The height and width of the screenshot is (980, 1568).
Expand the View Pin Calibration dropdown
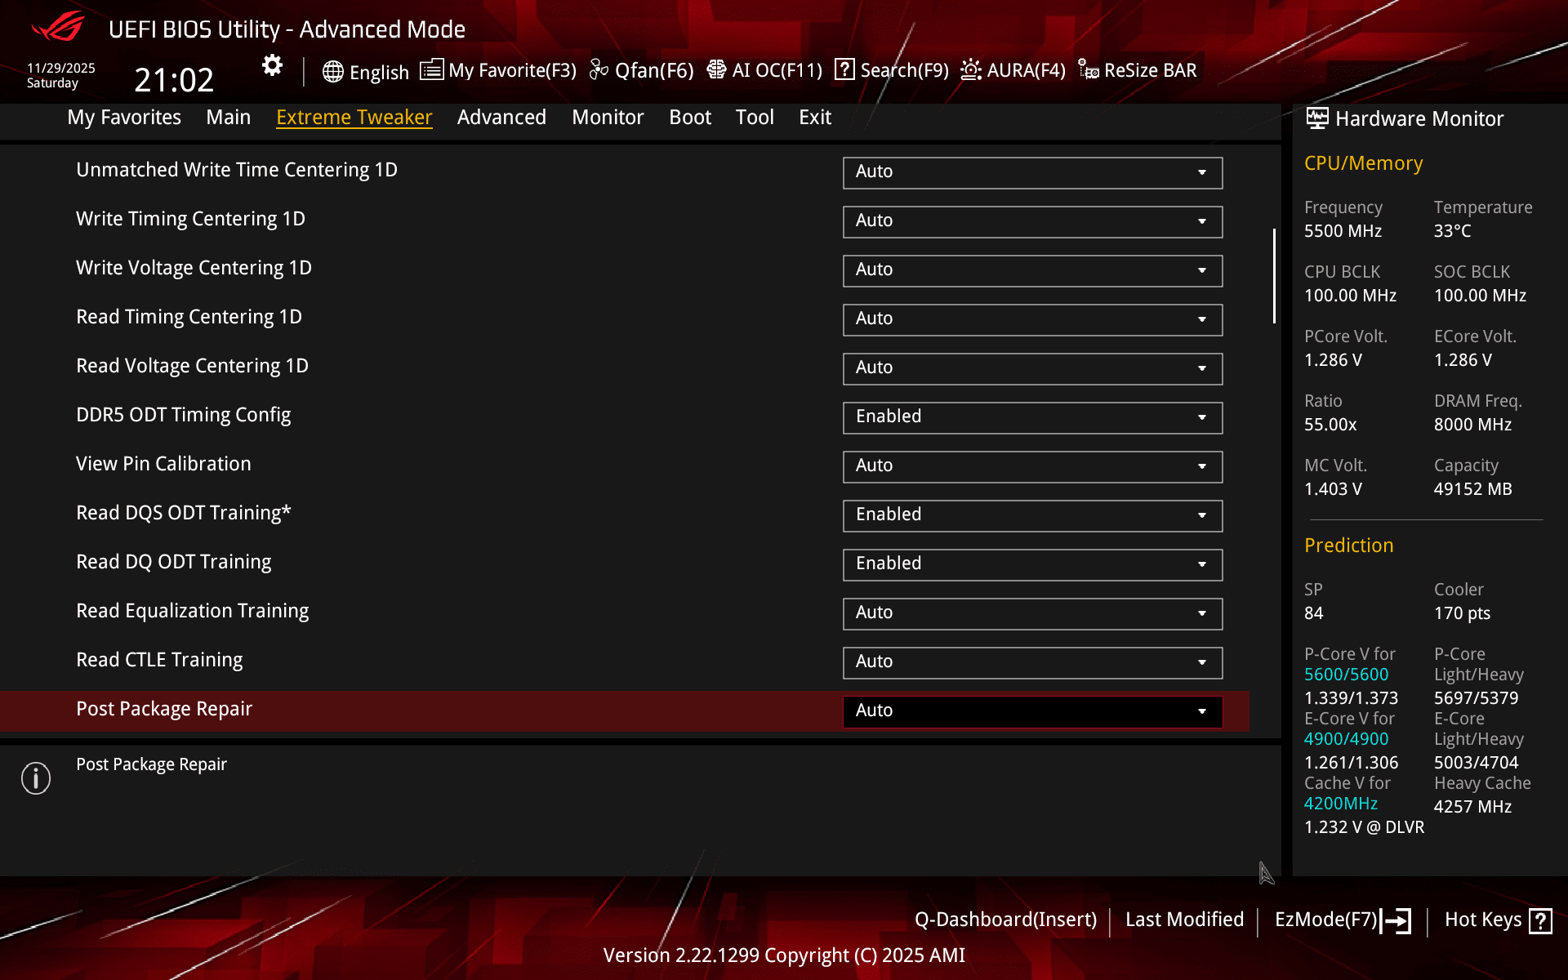[1032, 466]
